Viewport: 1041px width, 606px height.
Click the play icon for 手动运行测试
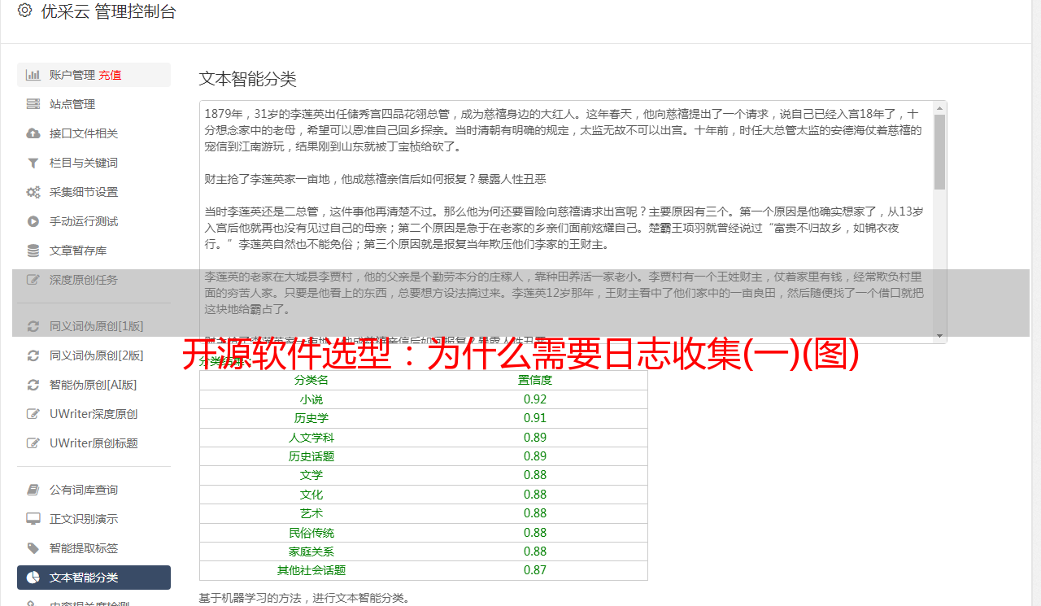[x=33, y=221]
